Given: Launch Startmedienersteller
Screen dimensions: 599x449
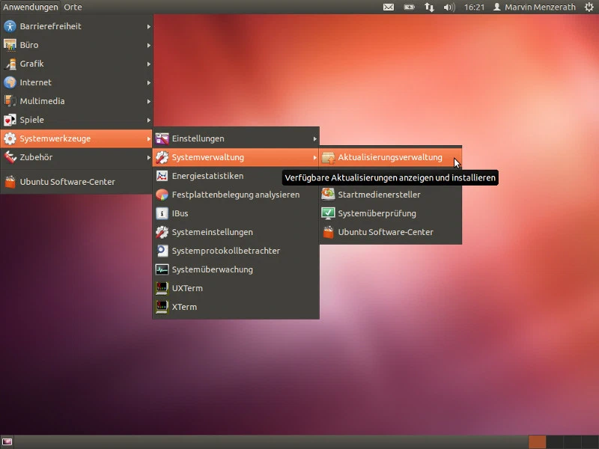Looking at the screenshot, I should [x=390, y=195].
